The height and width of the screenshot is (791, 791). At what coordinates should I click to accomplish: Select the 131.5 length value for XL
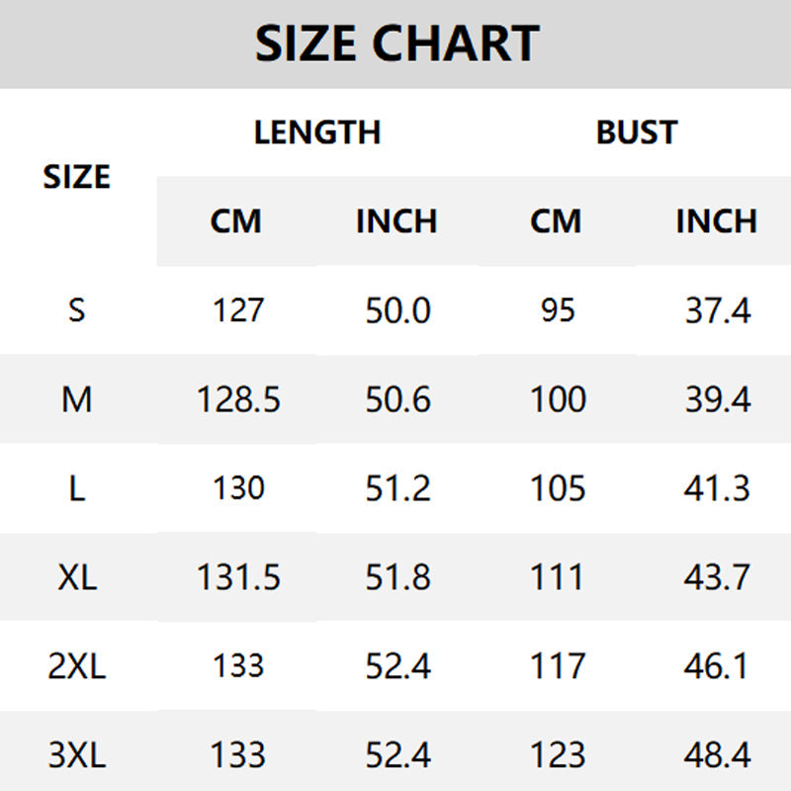click(x=238, y=577)
